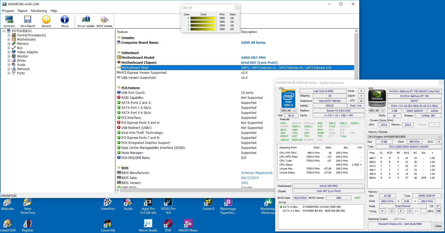
Task: Select the Vegas Pro 13.0 desktop icon
Action: [x=148, y=206]
